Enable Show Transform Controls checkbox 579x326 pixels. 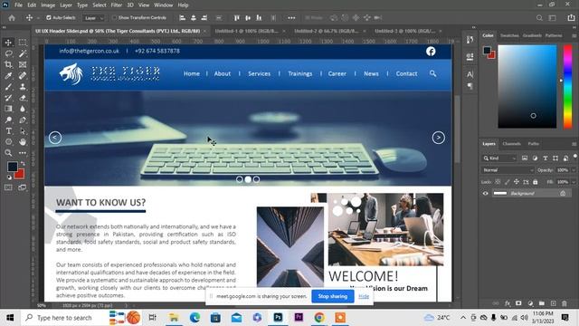(x=115, y=18)
